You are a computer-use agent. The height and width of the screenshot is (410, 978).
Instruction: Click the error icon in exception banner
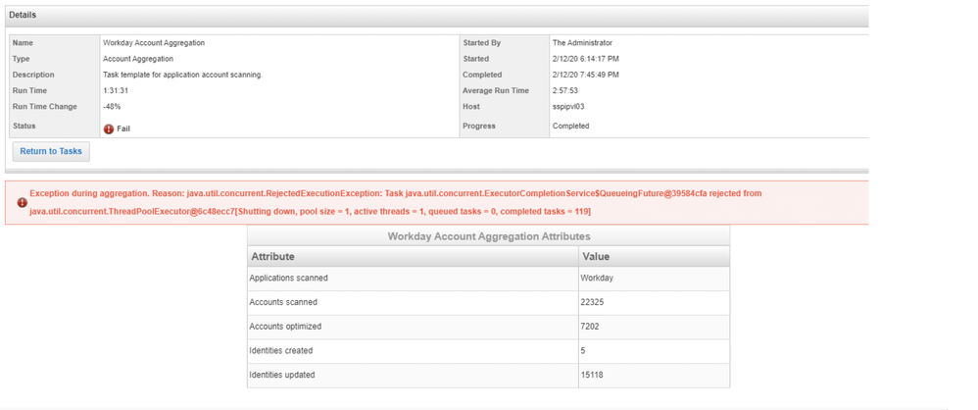click(x=22, y=202)
